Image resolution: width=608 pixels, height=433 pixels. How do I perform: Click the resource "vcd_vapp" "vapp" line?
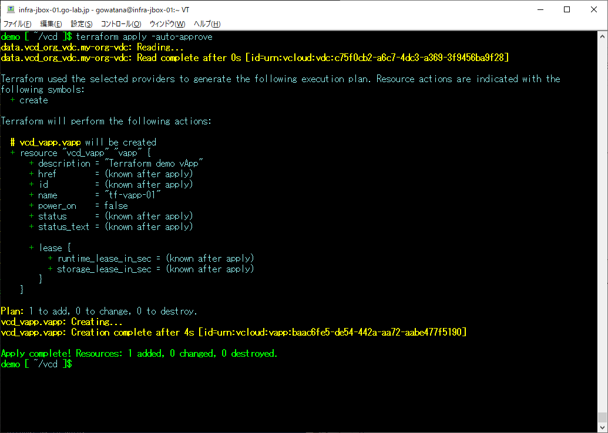click(x=81, y=153)
